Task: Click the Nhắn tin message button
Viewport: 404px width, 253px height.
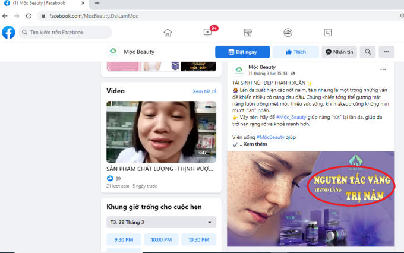Action: [339, 52]
